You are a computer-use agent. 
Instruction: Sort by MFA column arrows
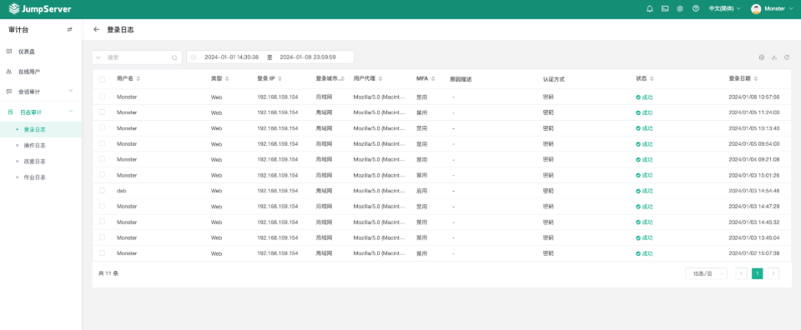point(433,78)
